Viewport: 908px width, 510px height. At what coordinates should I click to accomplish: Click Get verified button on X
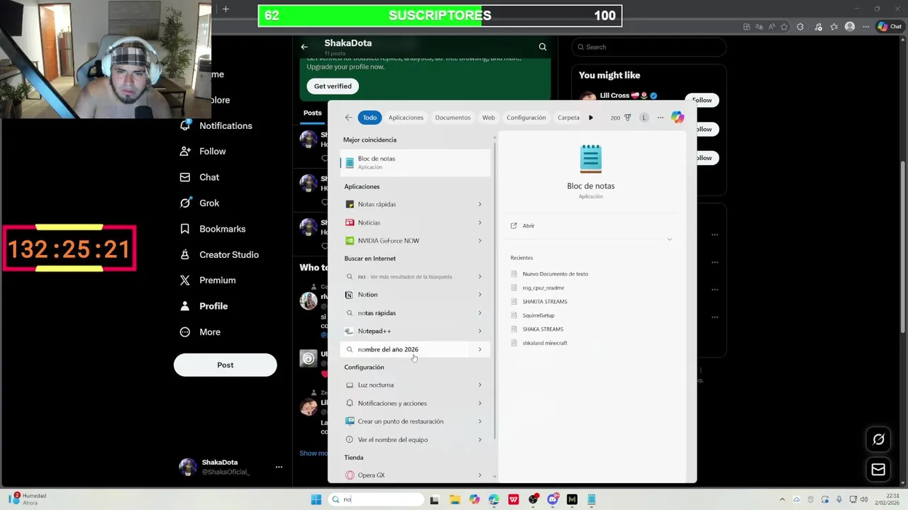[333, 86]
